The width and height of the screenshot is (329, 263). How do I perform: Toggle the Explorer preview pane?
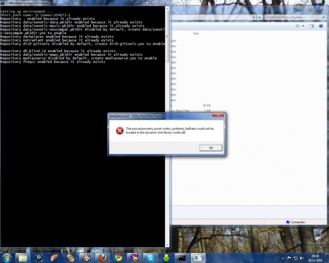(312, 26)
